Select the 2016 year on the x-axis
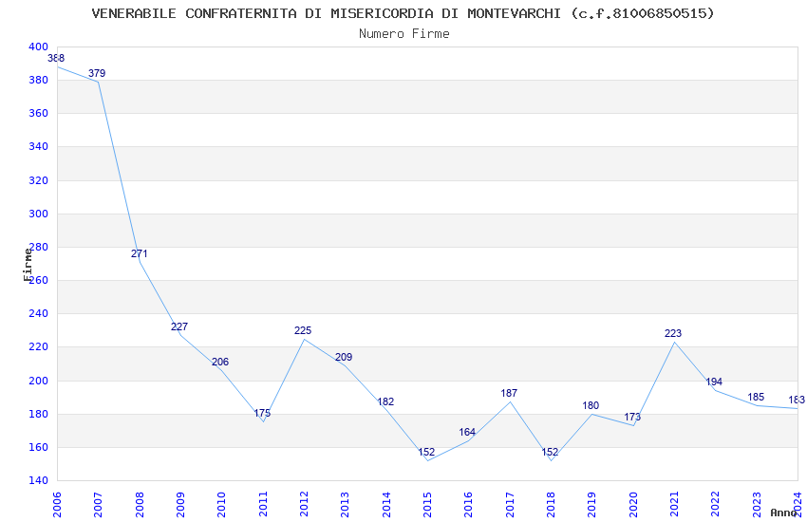The width and height of the screenshot is (807, 522). 468,501
